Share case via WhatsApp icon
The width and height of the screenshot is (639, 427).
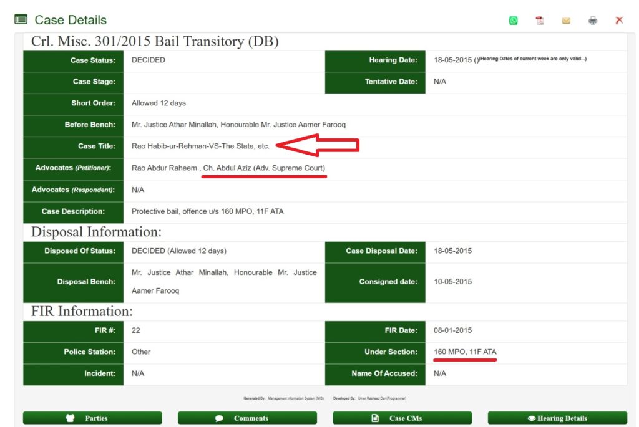coord(513,21)
